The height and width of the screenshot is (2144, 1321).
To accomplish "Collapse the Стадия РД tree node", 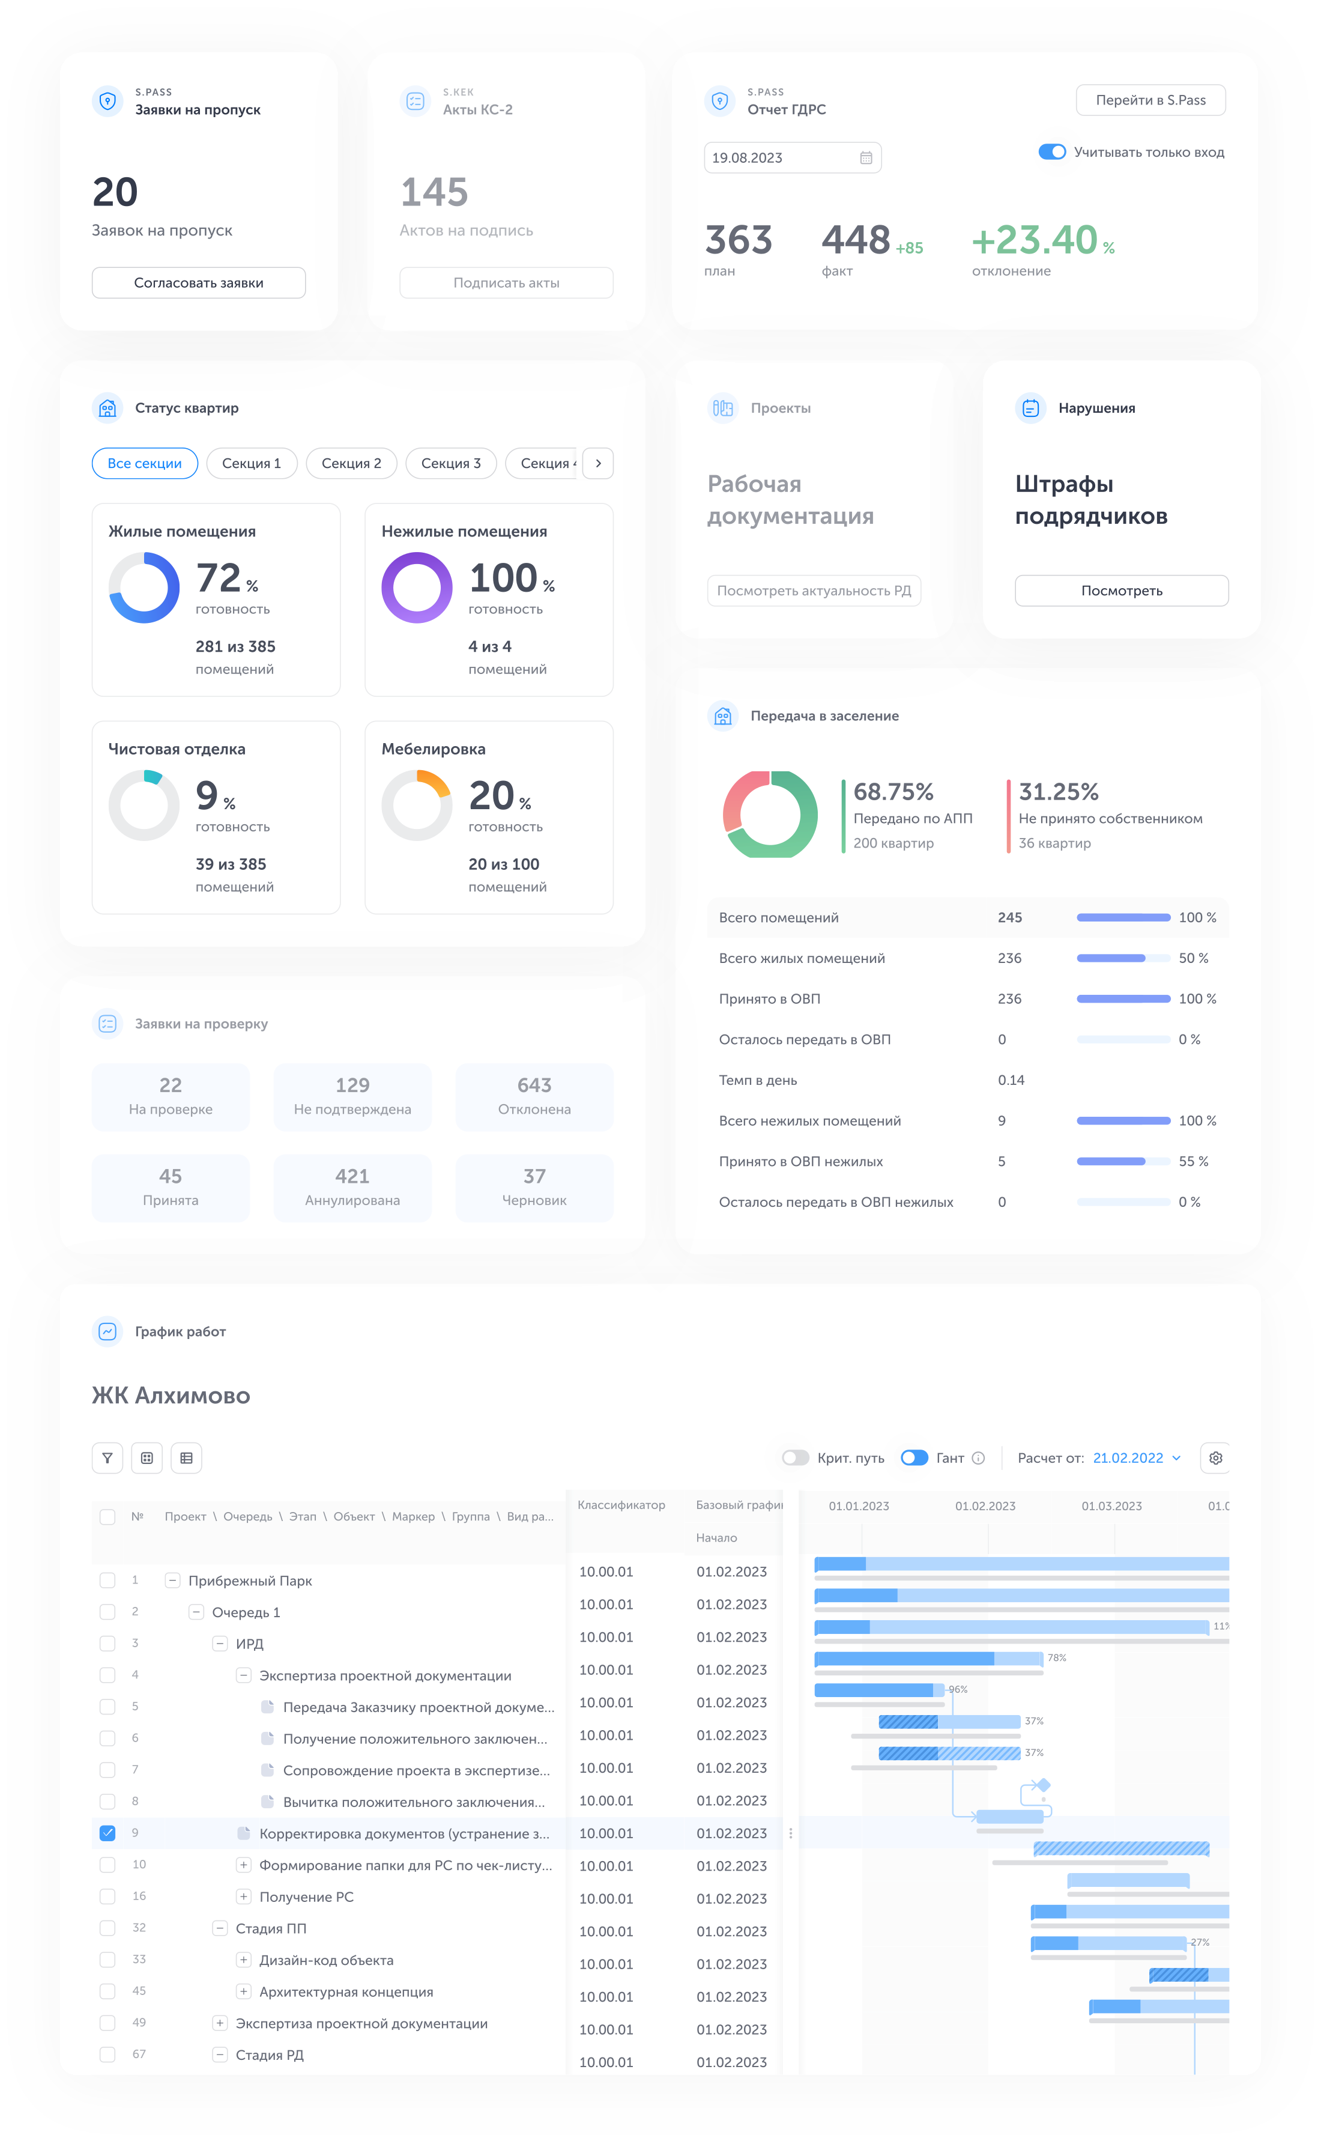I will click(220, 2054).
